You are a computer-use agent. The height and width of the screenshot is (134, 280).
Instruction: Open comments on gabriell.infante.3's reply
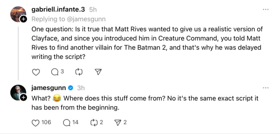click(x=55, y=72)
